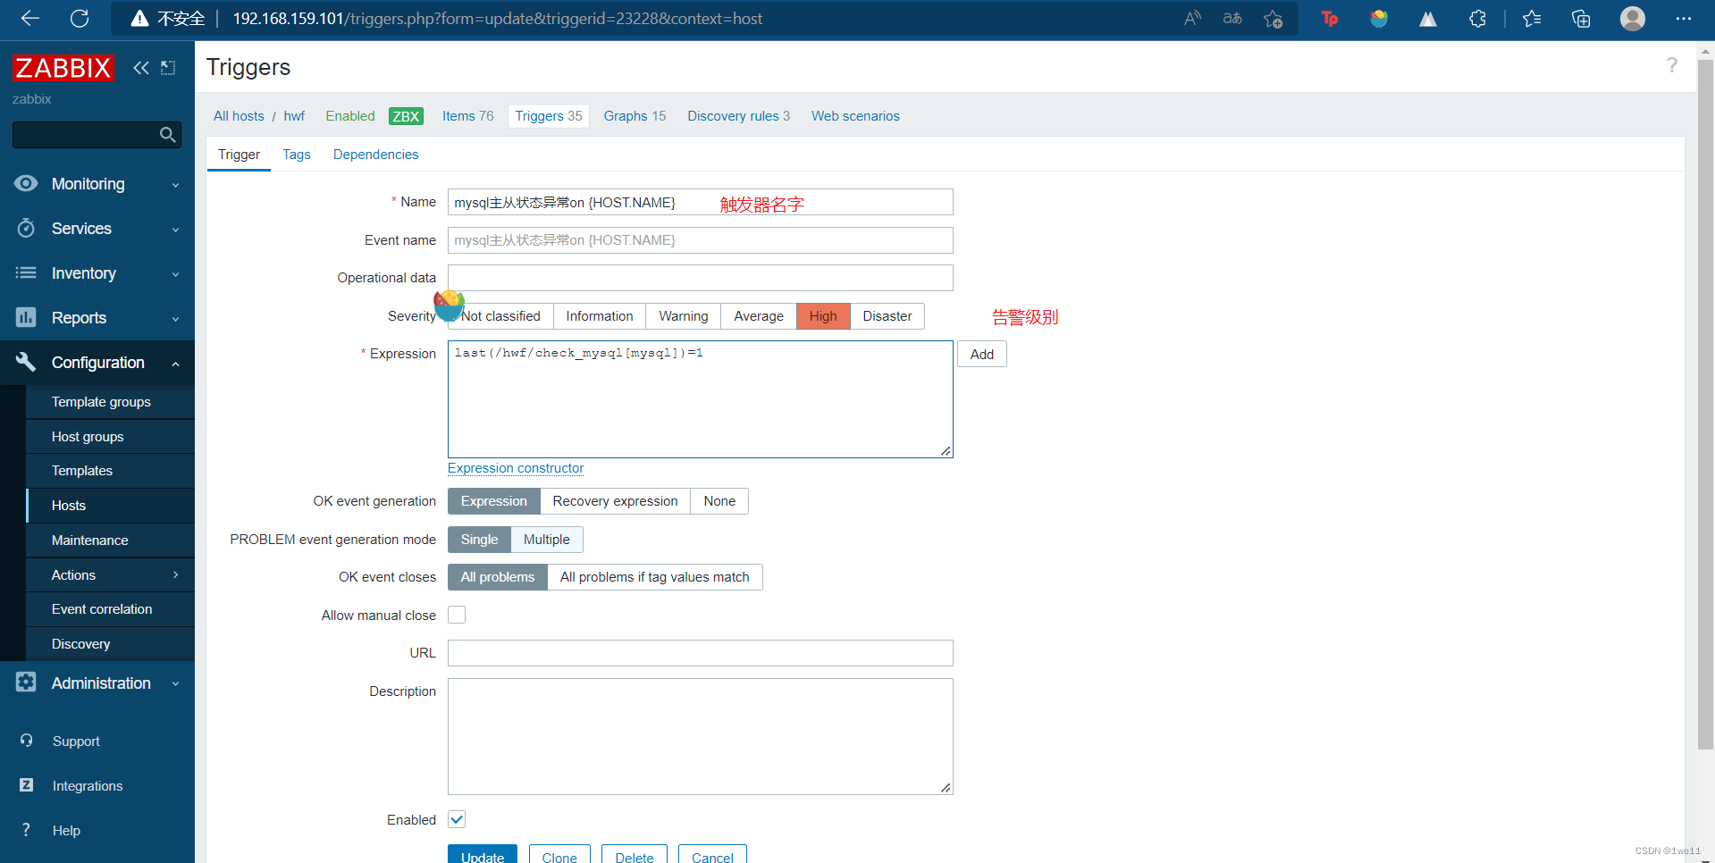Set severity to Disaster
Image resolution: width=1715 pixels, height=863 pixels.
(x=887, y=316)
